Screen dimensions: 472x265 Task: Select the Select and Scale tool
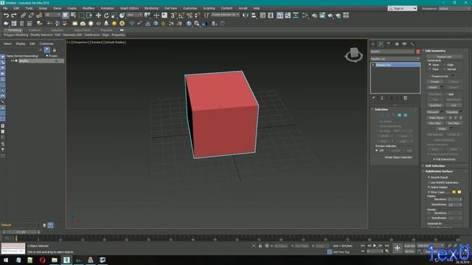click(x=114, y=15)
